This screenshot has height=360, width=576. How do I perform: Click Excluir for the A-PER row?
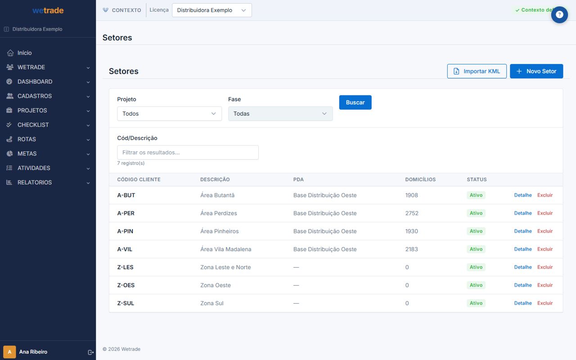pyautogui.click(x=545, y=213)
